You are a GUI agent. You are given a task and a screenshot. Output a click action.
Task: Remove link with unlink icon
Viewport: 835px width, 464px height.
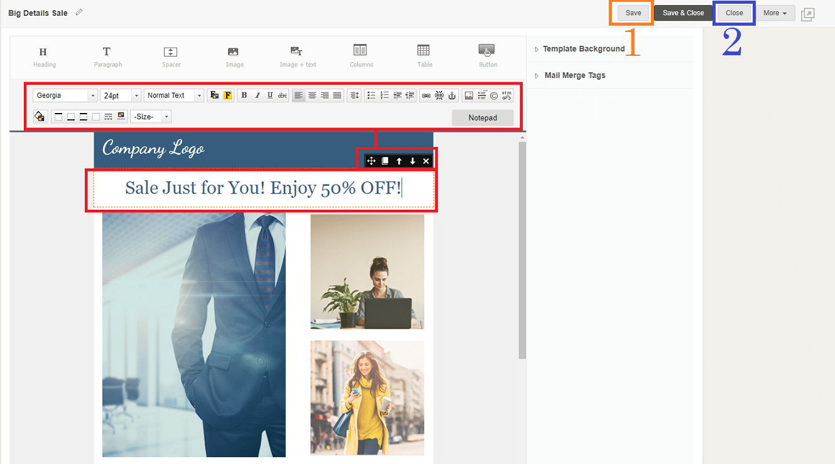pyautogui.click(x=439, y=95)
